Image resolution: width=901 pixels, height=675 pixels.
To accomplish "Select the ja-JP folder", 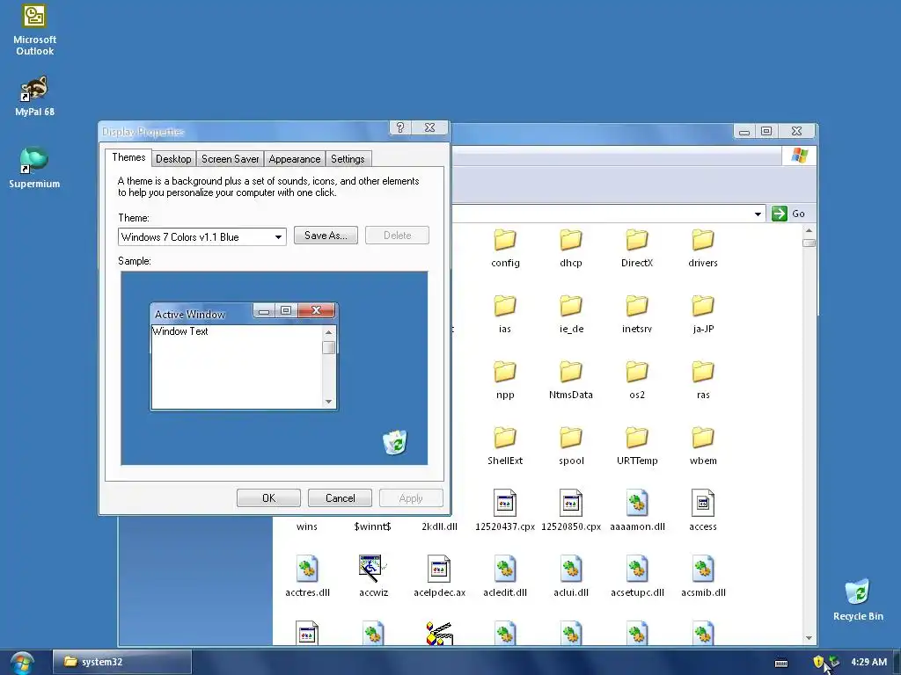I will [x=703, y=315].
